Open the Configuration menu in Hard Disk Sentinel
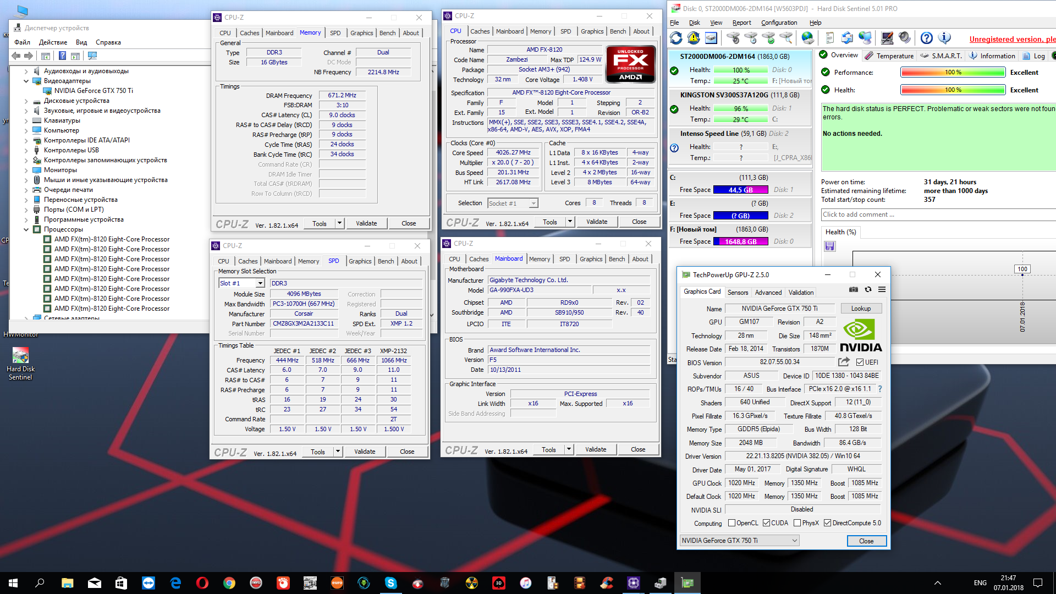 tap(779, 23)
